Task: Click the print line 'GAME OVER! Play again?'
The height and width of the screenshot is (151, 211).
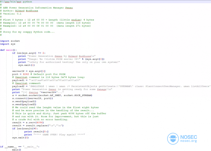Action: [x=55, y=135]
